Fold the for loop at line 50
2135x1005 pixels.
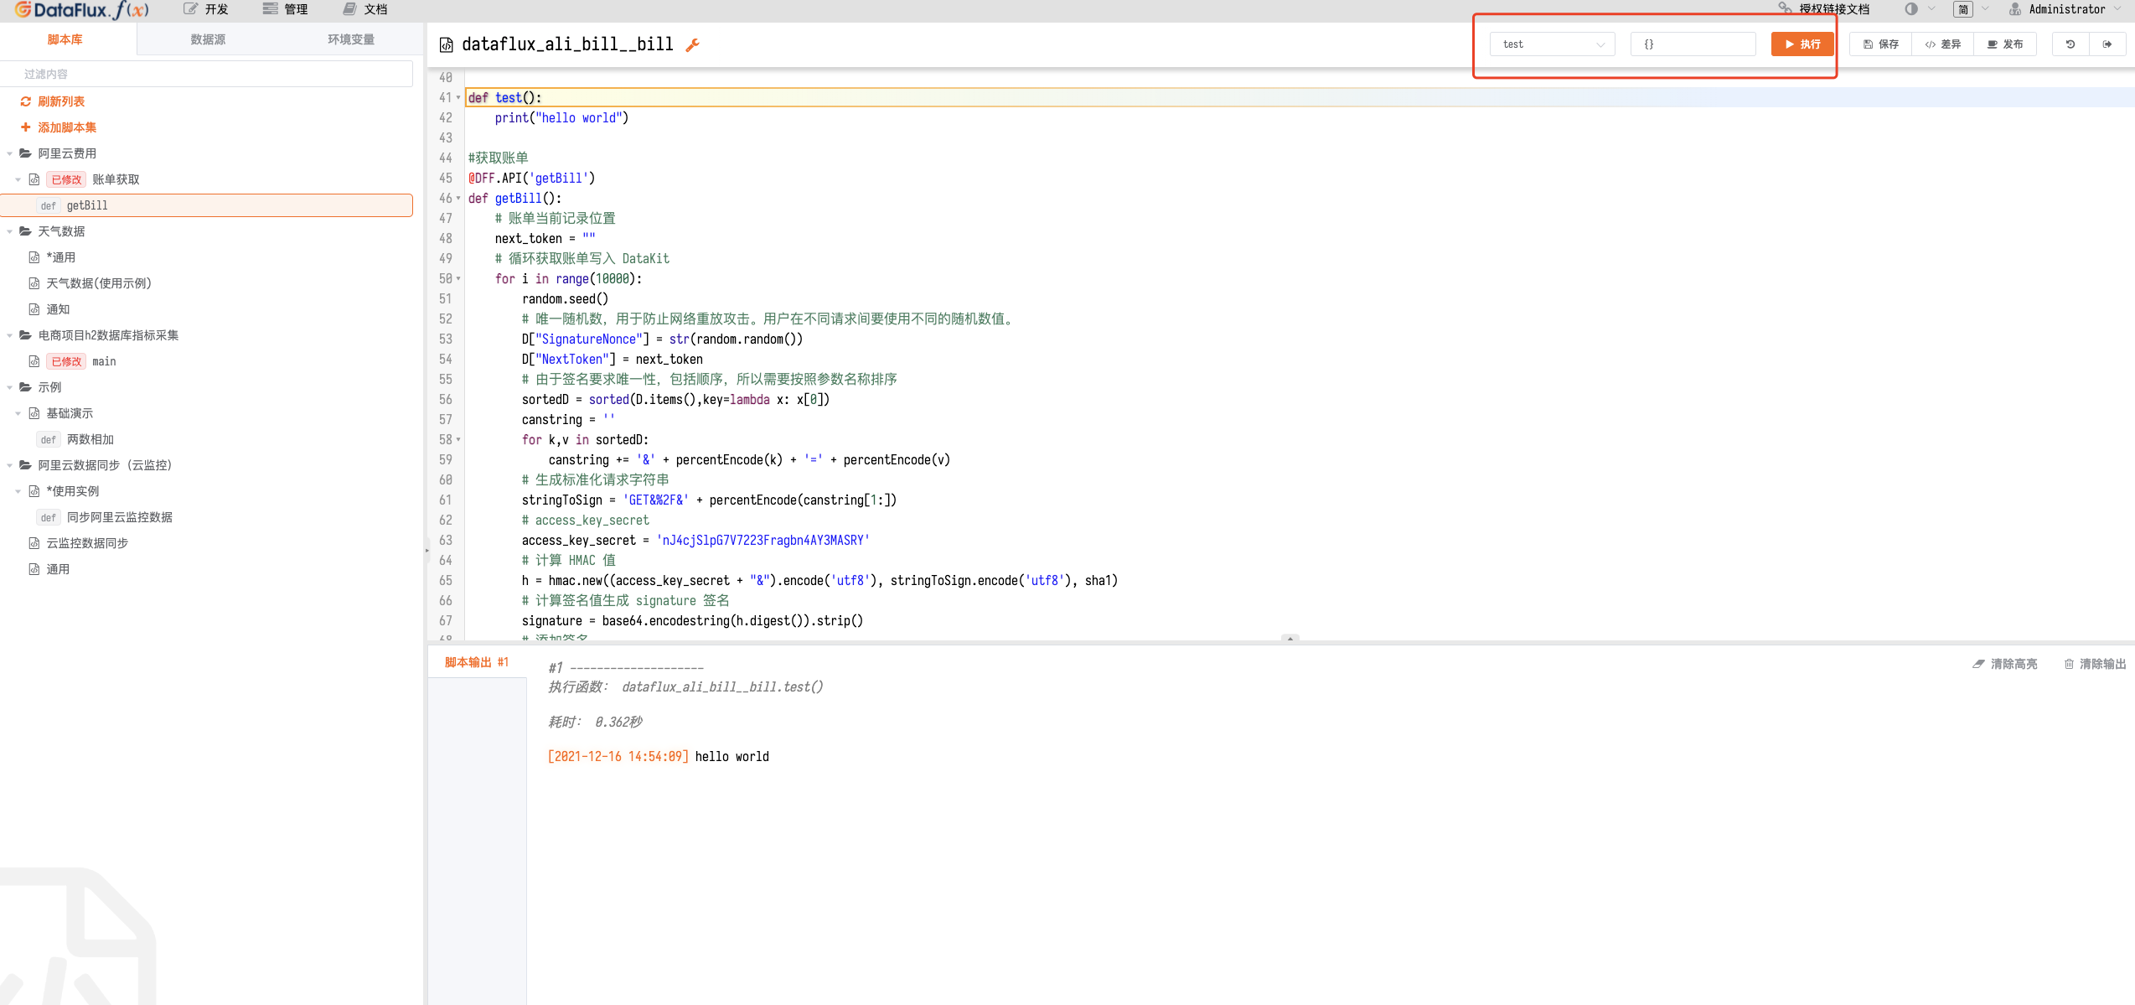458,279
